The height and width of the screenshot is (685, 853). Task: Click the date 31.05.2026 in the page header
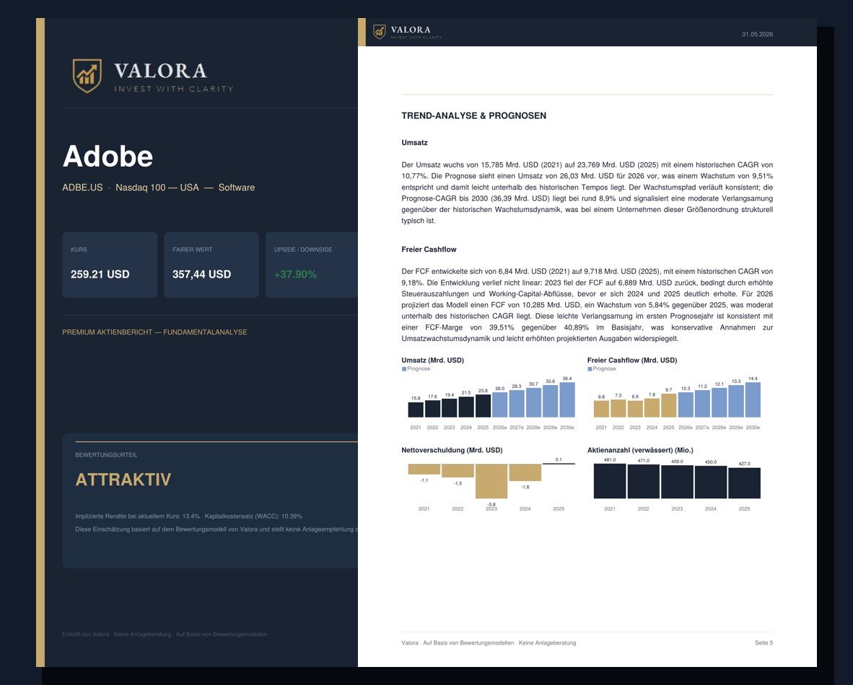tap(757, 35)
